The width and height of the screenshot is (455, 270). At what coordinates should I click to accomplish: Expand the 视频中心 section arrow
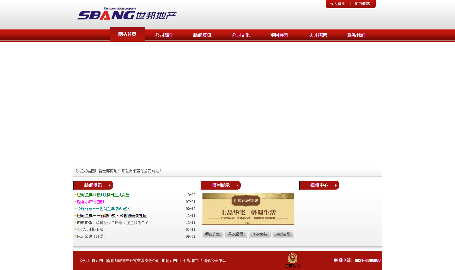(x=336, y=185)
